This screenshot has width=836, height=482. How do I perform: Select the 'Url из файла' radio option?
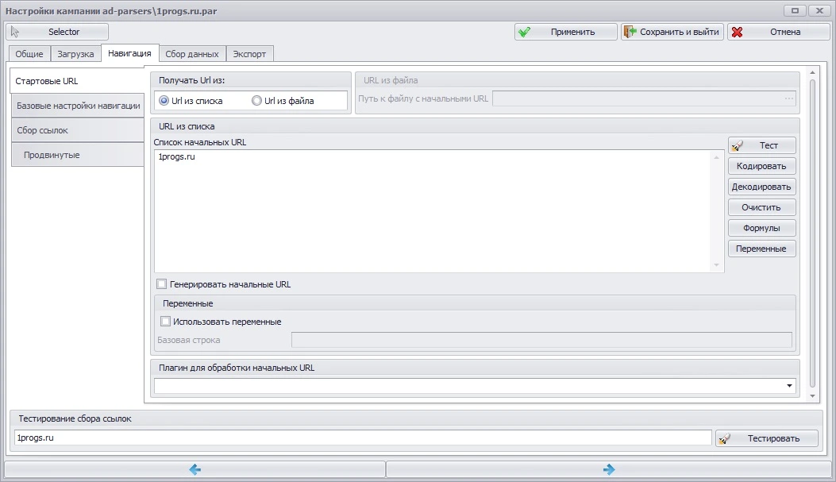click(x=256, y=101)
